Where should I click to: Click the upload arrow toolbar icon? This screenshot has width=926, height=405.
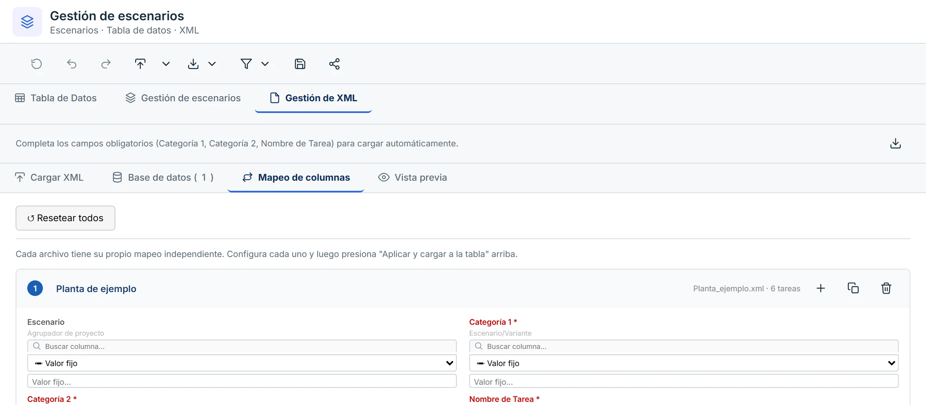click(x=140, y=64)
